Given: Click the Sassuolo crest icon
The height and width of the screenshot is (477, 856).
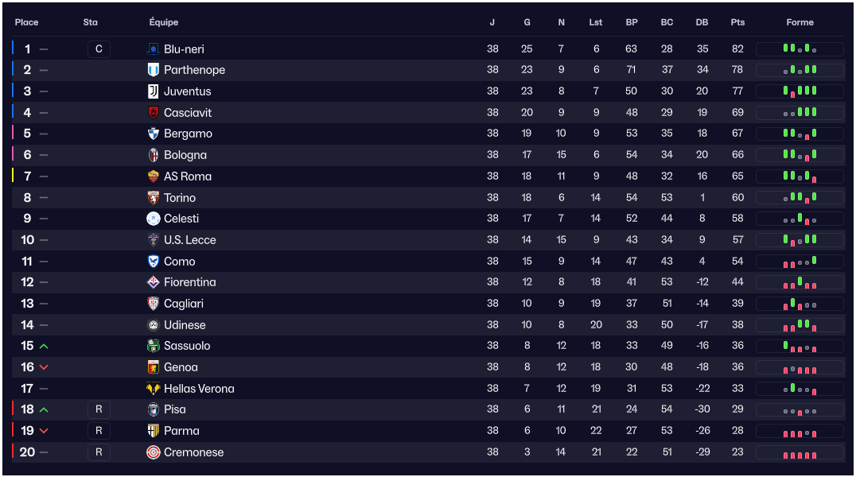Looking at the screenshot, I should point(154,346).
